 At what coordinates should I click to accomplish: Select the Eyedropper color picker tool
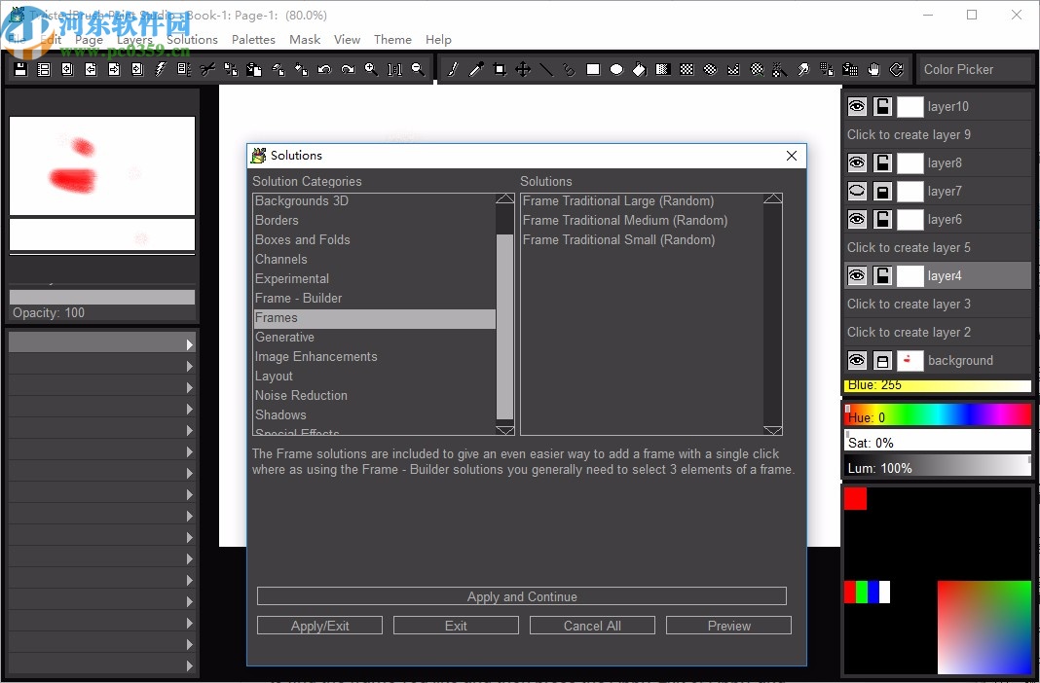pyautogui.click(x=476, y=69)
